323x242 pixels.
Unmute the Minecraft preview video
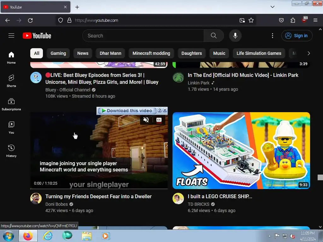point(146,120)
